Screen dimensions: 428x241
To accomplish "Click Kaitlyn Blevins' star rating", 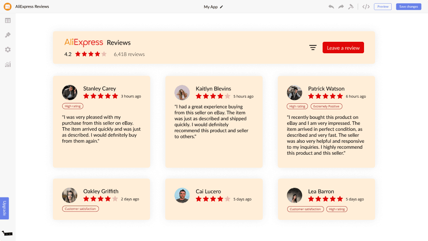I will tap(213, 96).
